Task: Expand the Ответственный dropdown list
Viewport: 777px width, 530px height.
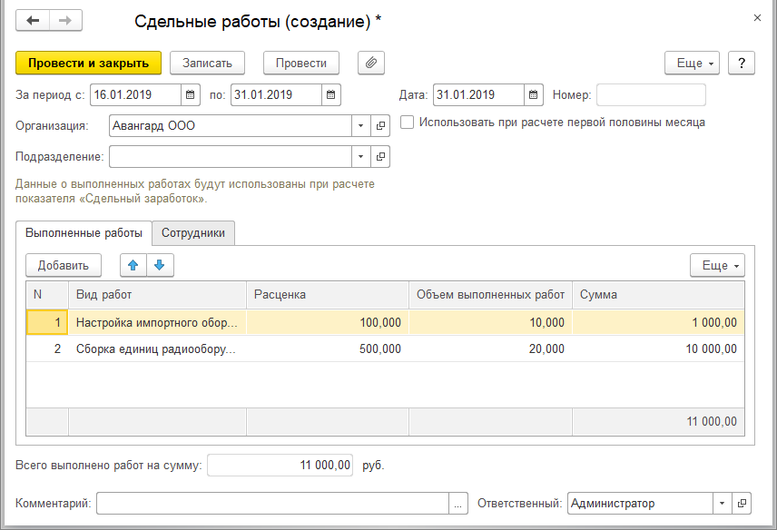Action: [722, 504]
